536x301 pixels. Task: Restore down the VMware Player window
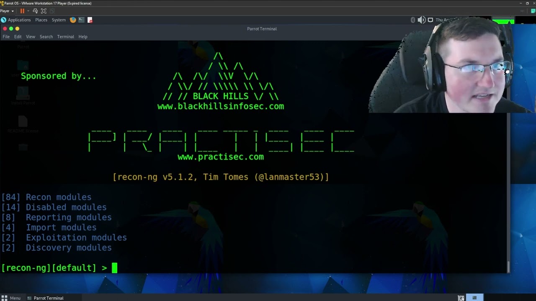pyautogui.click(x=527, y=3)
